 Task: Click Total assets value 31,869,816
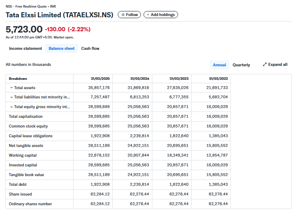click(x=138, y=88)
